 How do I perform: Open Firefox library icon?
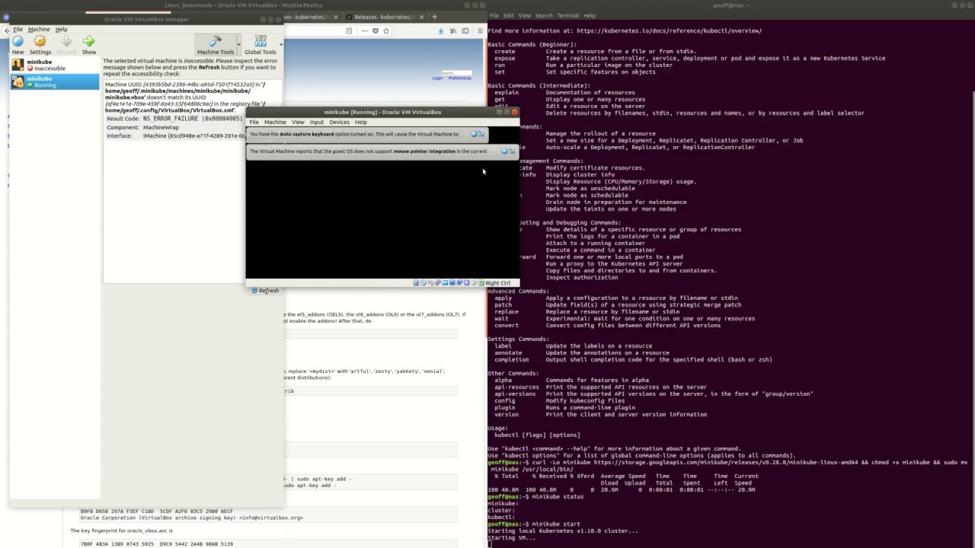point(453,30)
